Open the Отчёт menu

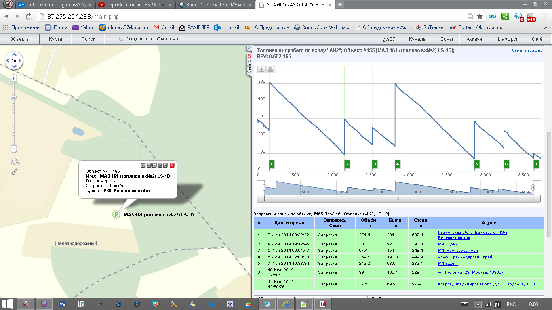pos(538,39)
